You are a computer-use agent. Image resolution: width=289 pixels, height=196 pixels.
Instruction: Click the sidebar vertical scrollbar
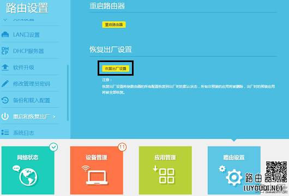tap(68, 93)
